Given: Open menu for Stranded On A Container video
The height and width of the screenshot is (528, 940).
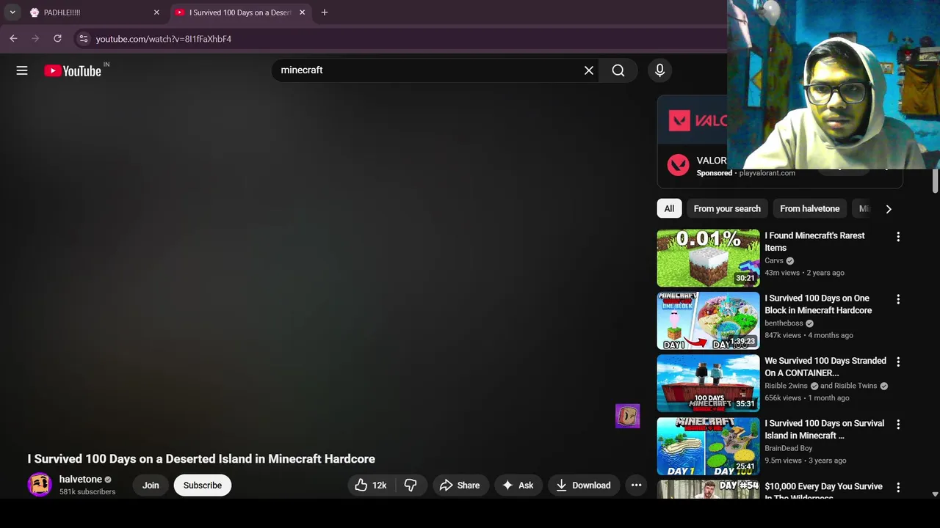Looking at the screenshot, I should click(898, 362).
